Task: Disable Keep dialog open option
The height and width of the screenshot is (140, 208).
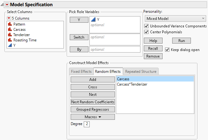Action: pyautogui.click(x=167, y=50)
